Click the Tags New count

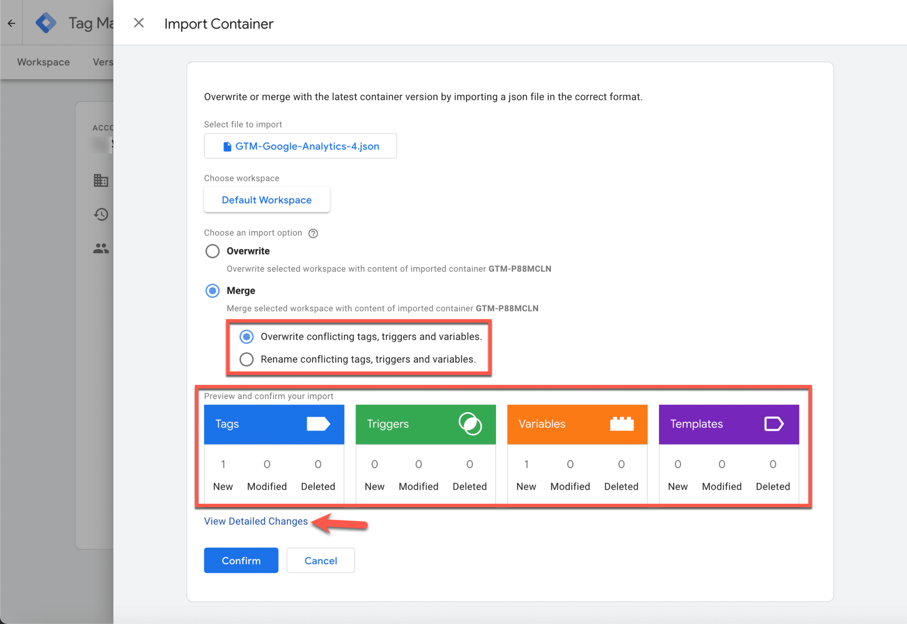[x=223, y=464]
